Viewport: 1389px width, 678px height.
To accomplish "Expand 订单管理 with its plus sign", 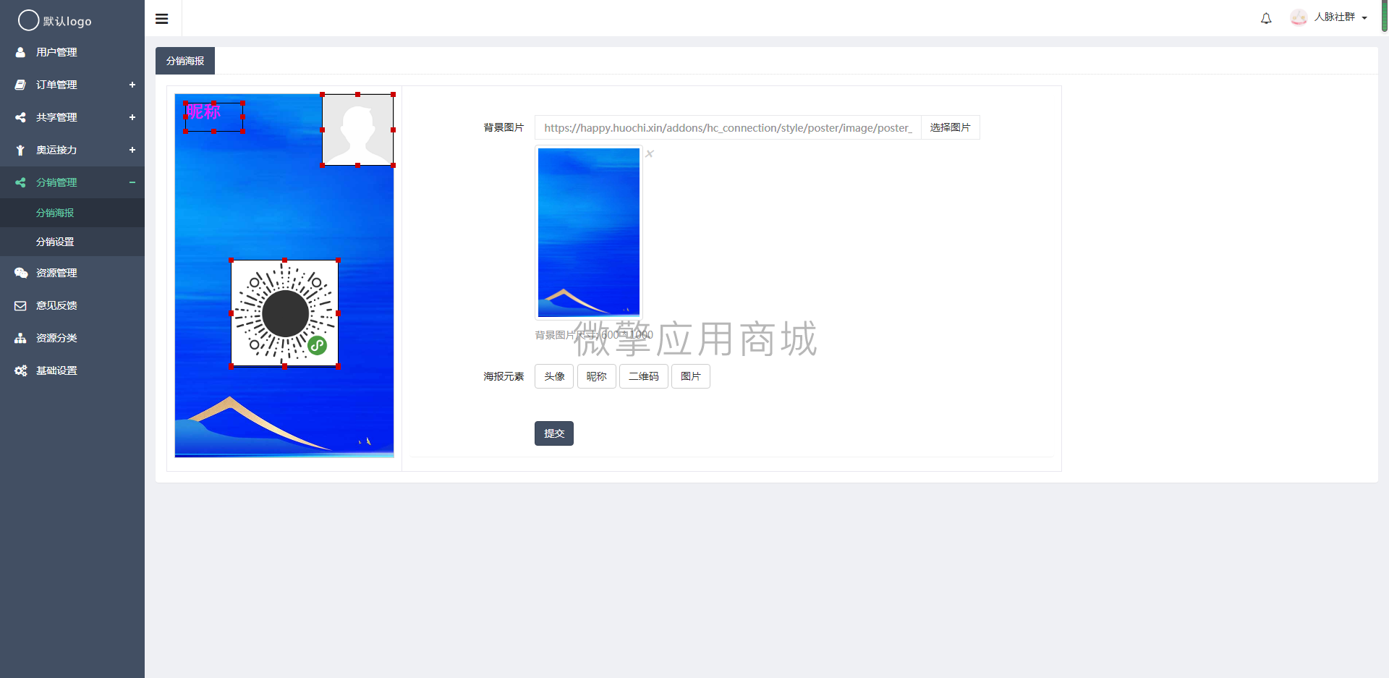I will point(132,85).
